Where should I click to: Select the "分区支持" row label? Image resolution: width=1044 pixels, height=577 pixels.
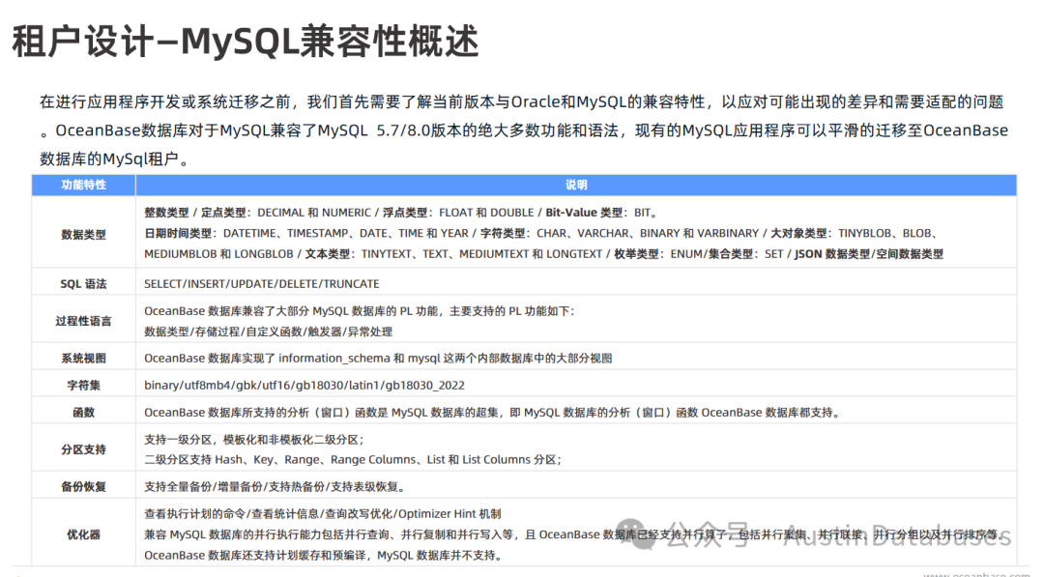click(x=84, y=449)
